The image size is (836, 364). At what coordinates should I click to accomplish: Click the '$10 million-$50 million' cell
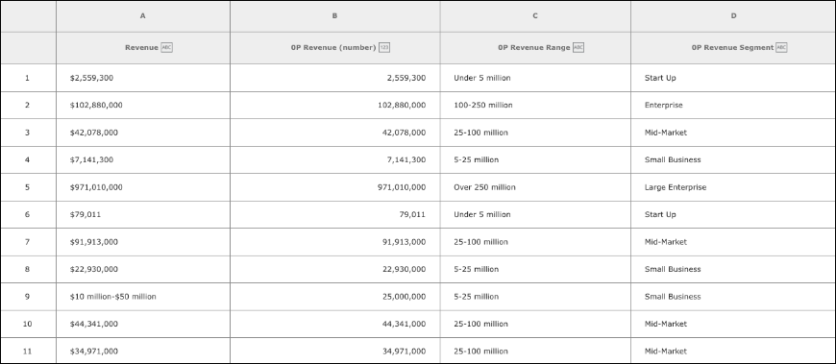(143, 297)
